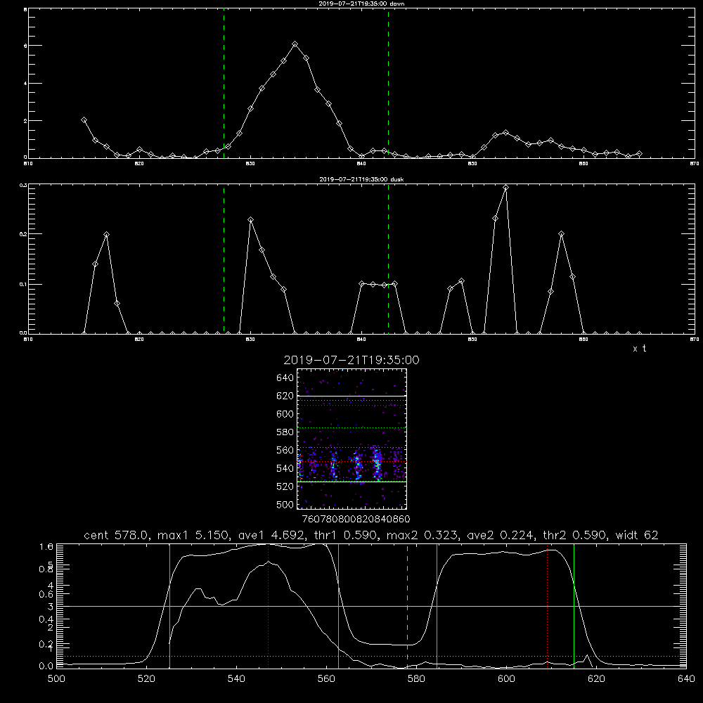This screenshot has width=703, height=703.
Task: Click the 760780800820840860 spectrogram x-axis labels
Action: (x=356, y=519)
